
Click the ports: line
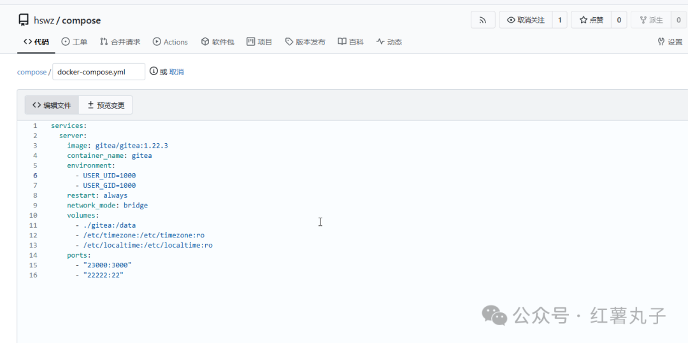(79, 255)
